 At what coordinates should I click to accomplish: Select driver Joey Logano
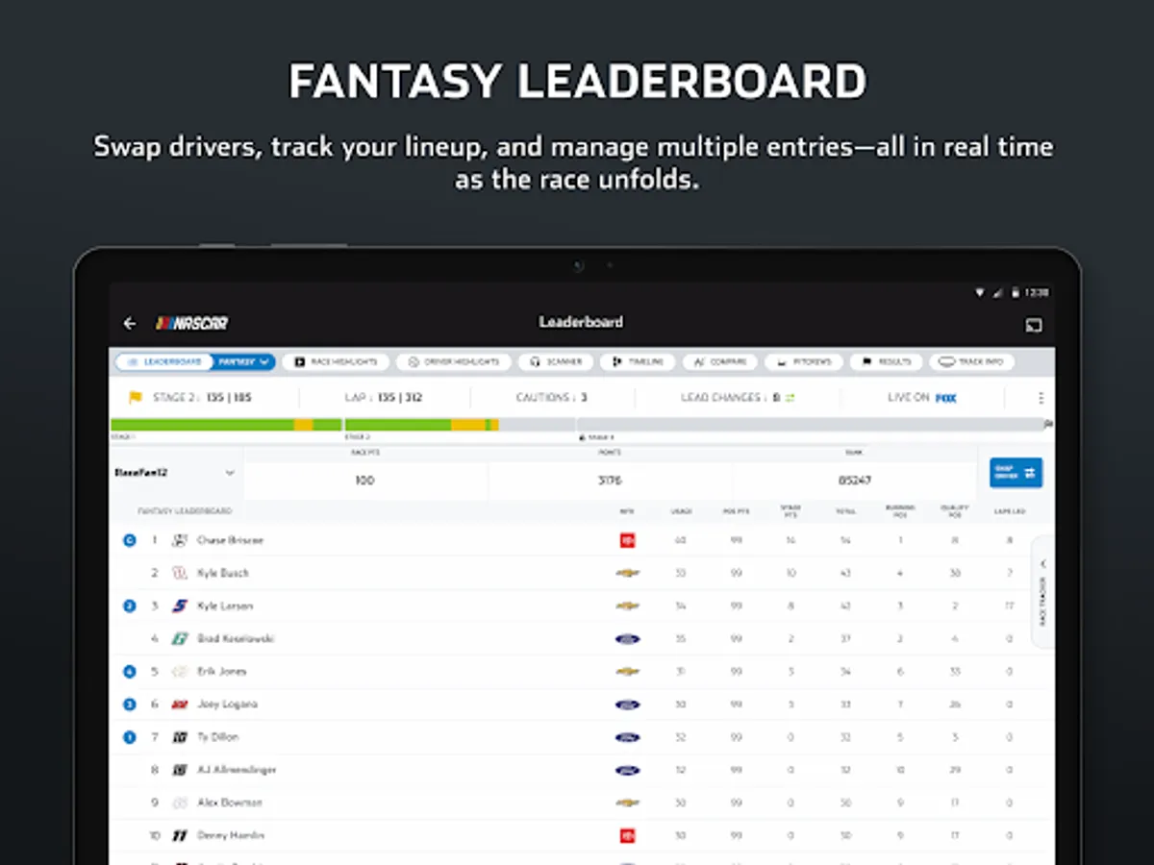tap(227, 704)
